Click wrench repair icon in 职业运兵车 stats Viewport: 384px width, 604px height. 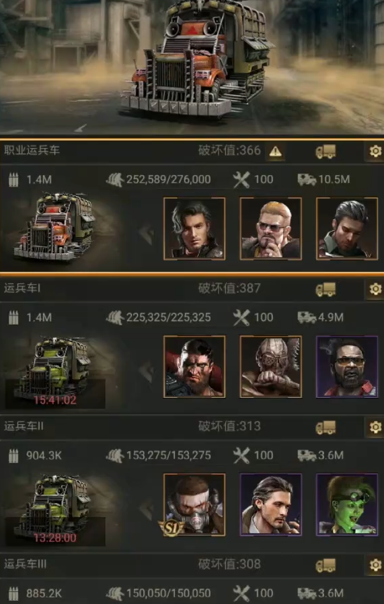coord(241,180)
